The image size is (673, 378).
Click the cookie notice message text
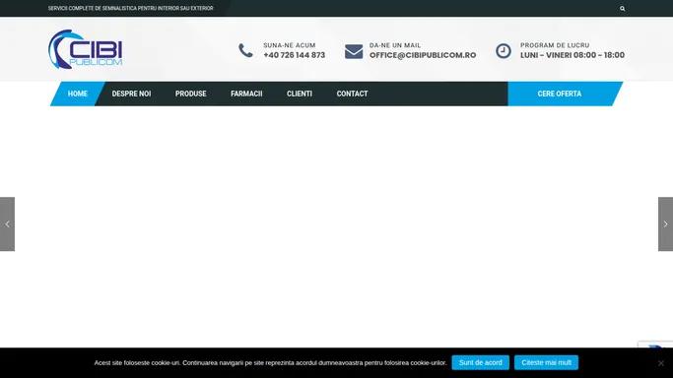tap(270, 363)
